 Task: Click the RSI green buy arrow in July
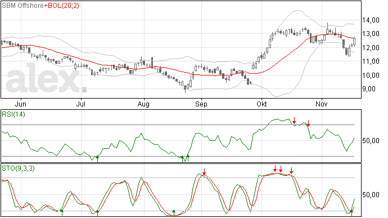click(x=97, y=159)
